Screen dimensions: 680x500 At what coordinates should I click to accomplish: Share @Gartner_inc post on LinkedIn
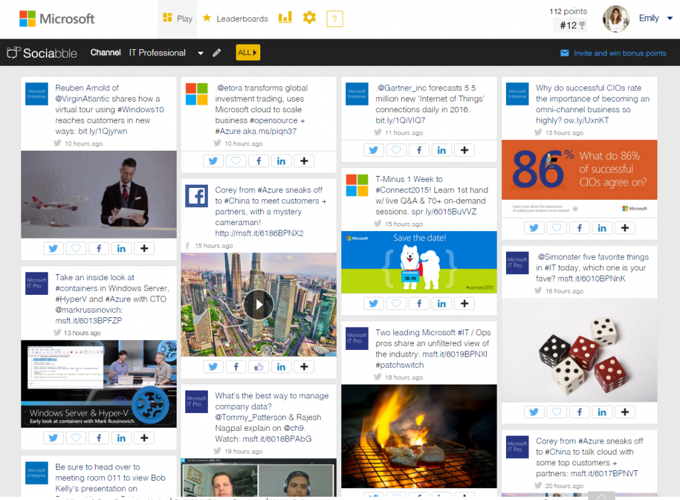pyautogui.click(x=442, y=150)
